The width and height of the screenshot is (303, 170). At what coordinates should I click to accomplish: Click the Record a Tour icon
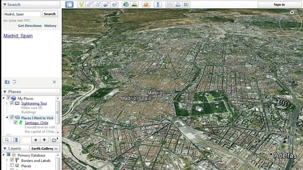[x=115, y=5]
